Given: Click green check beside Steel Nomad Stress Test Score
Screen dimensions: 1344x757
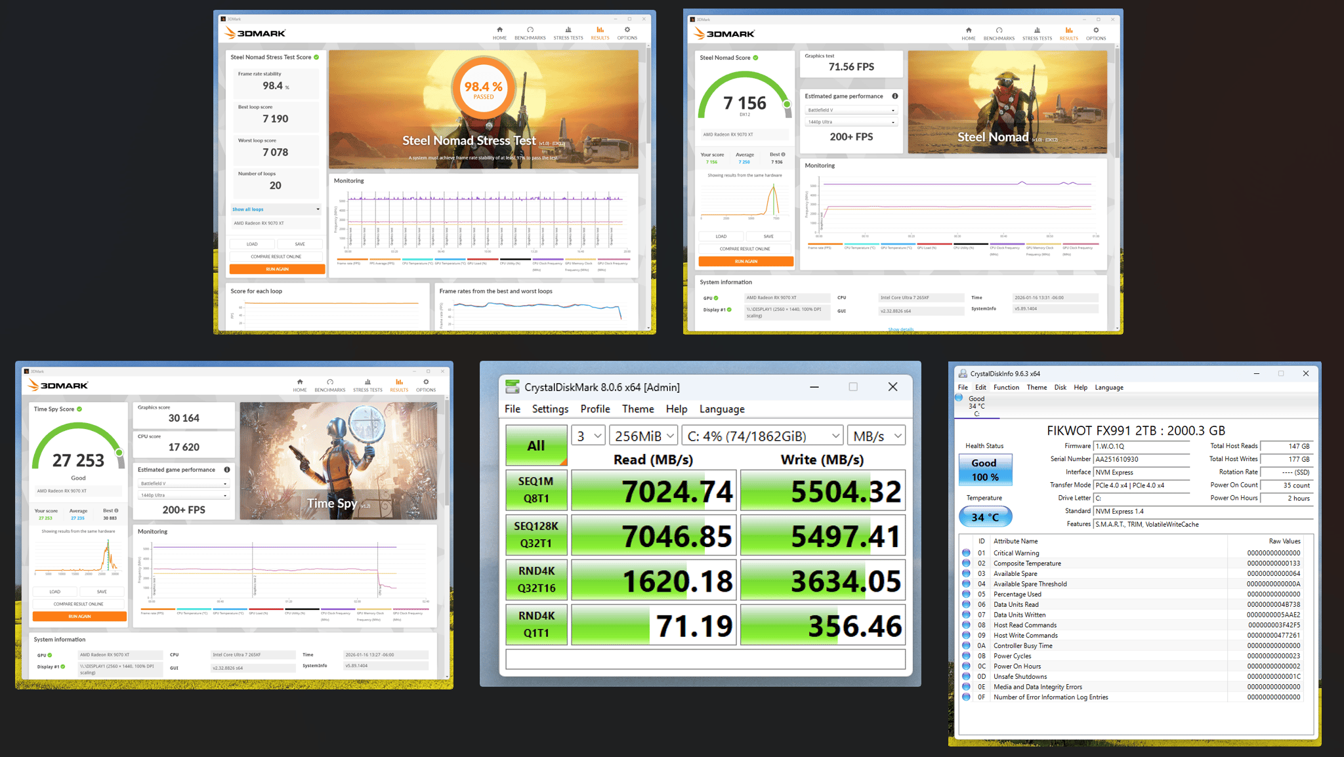Looking at the screenshot, I should 316,57.
